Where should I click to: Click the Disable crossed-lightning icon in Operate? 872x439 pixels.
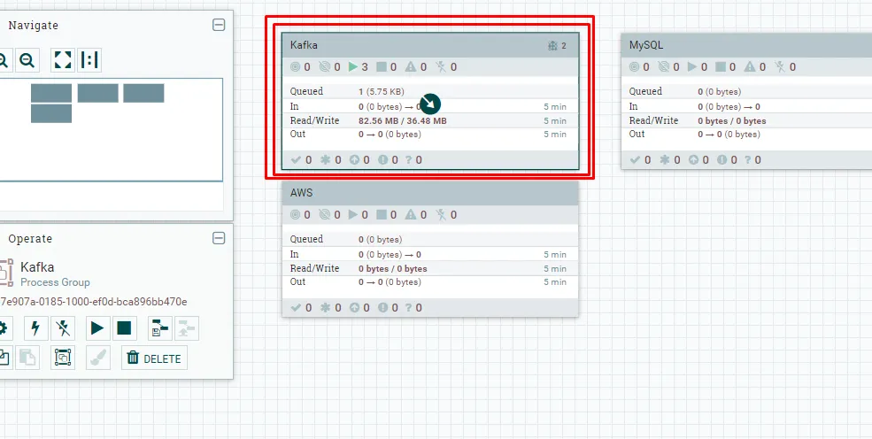[x=63, y=328]
